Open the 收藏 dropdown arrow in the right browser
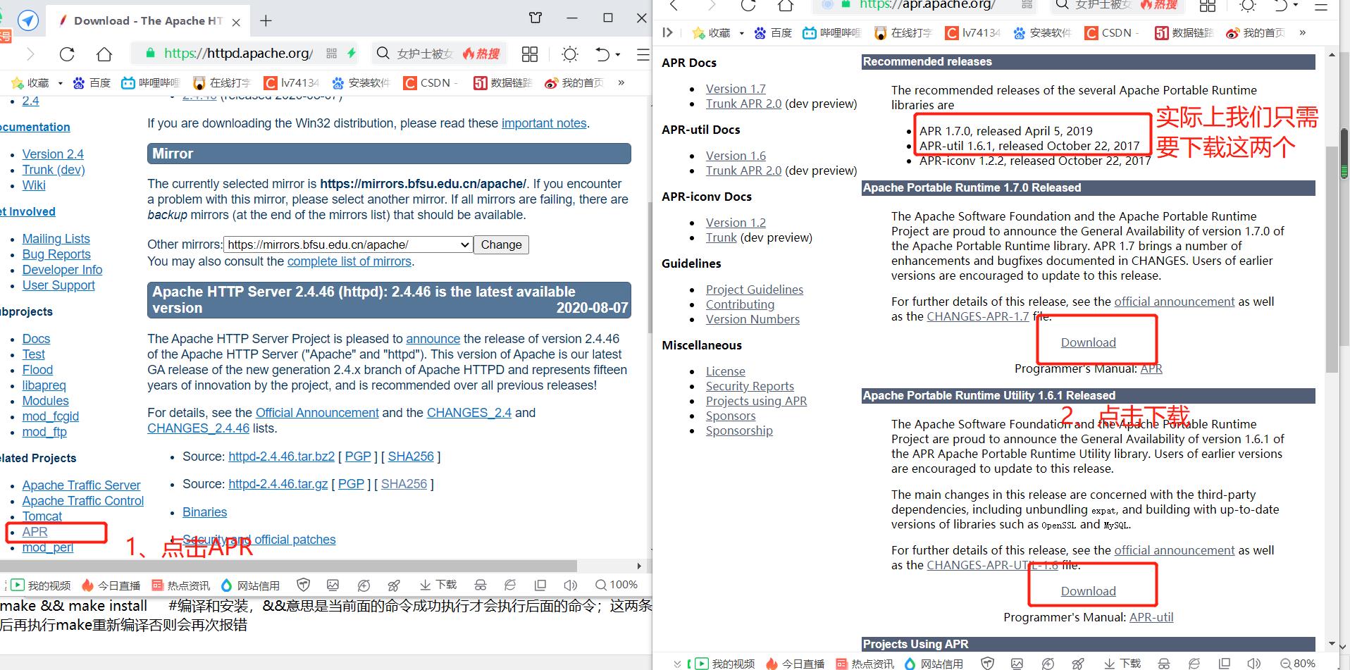The image size is (1350, 670). click(741, 33)
